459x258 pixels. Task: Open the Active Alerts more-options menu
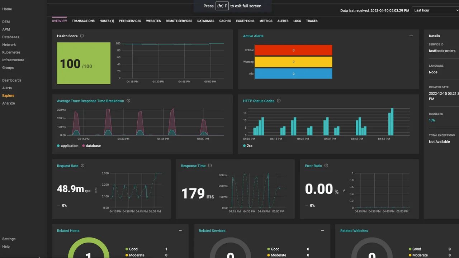(411, 36)
